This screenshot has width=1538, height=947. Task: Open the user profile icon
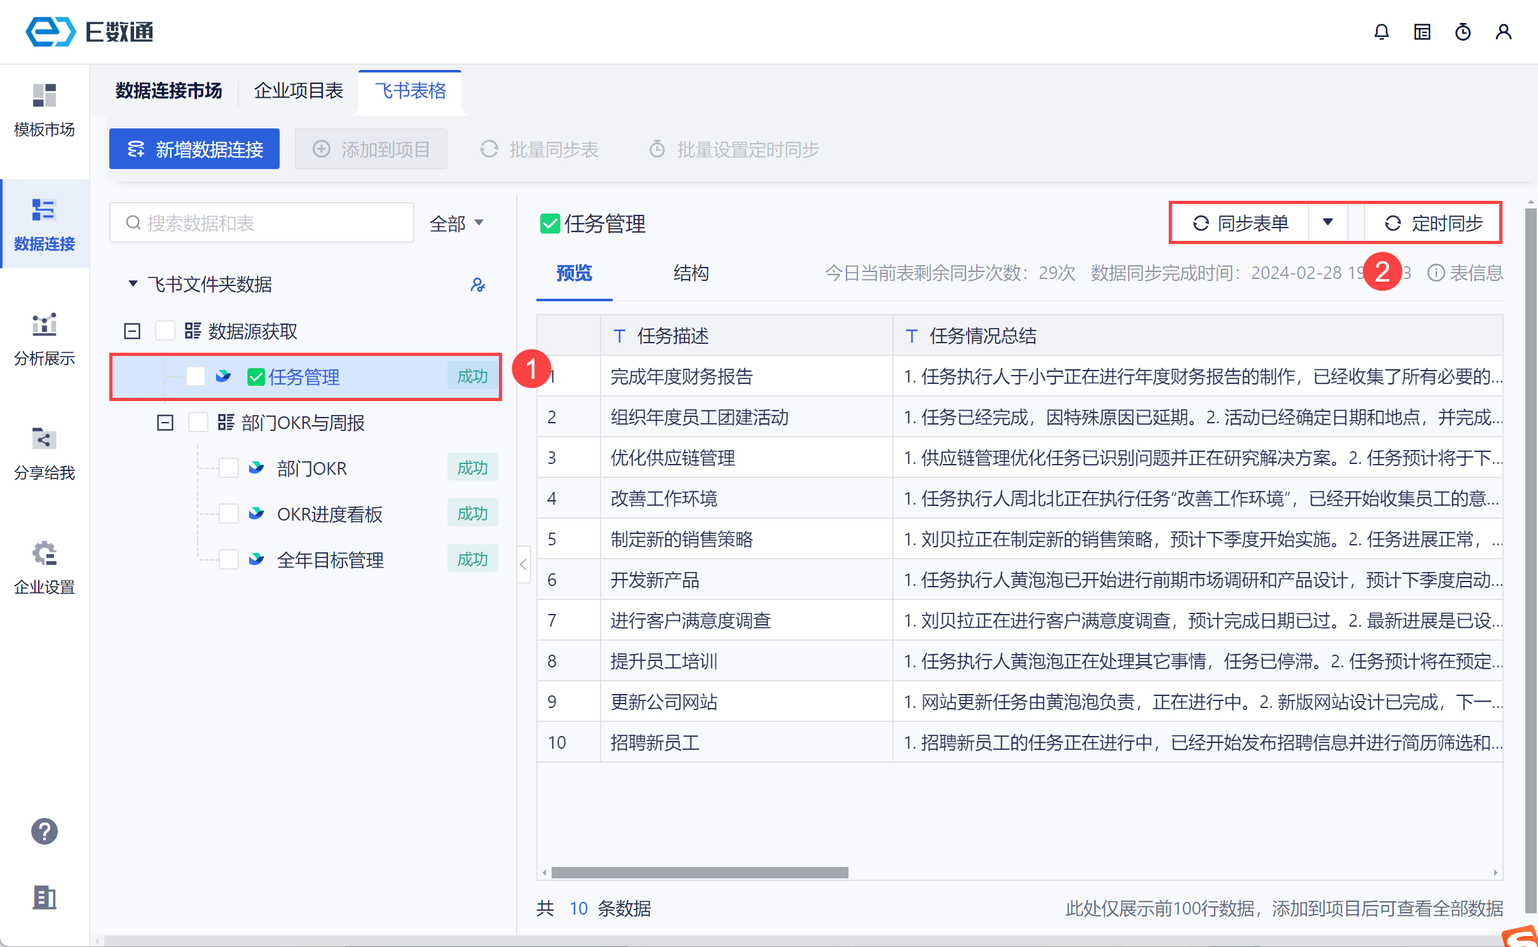(1503, 32)
